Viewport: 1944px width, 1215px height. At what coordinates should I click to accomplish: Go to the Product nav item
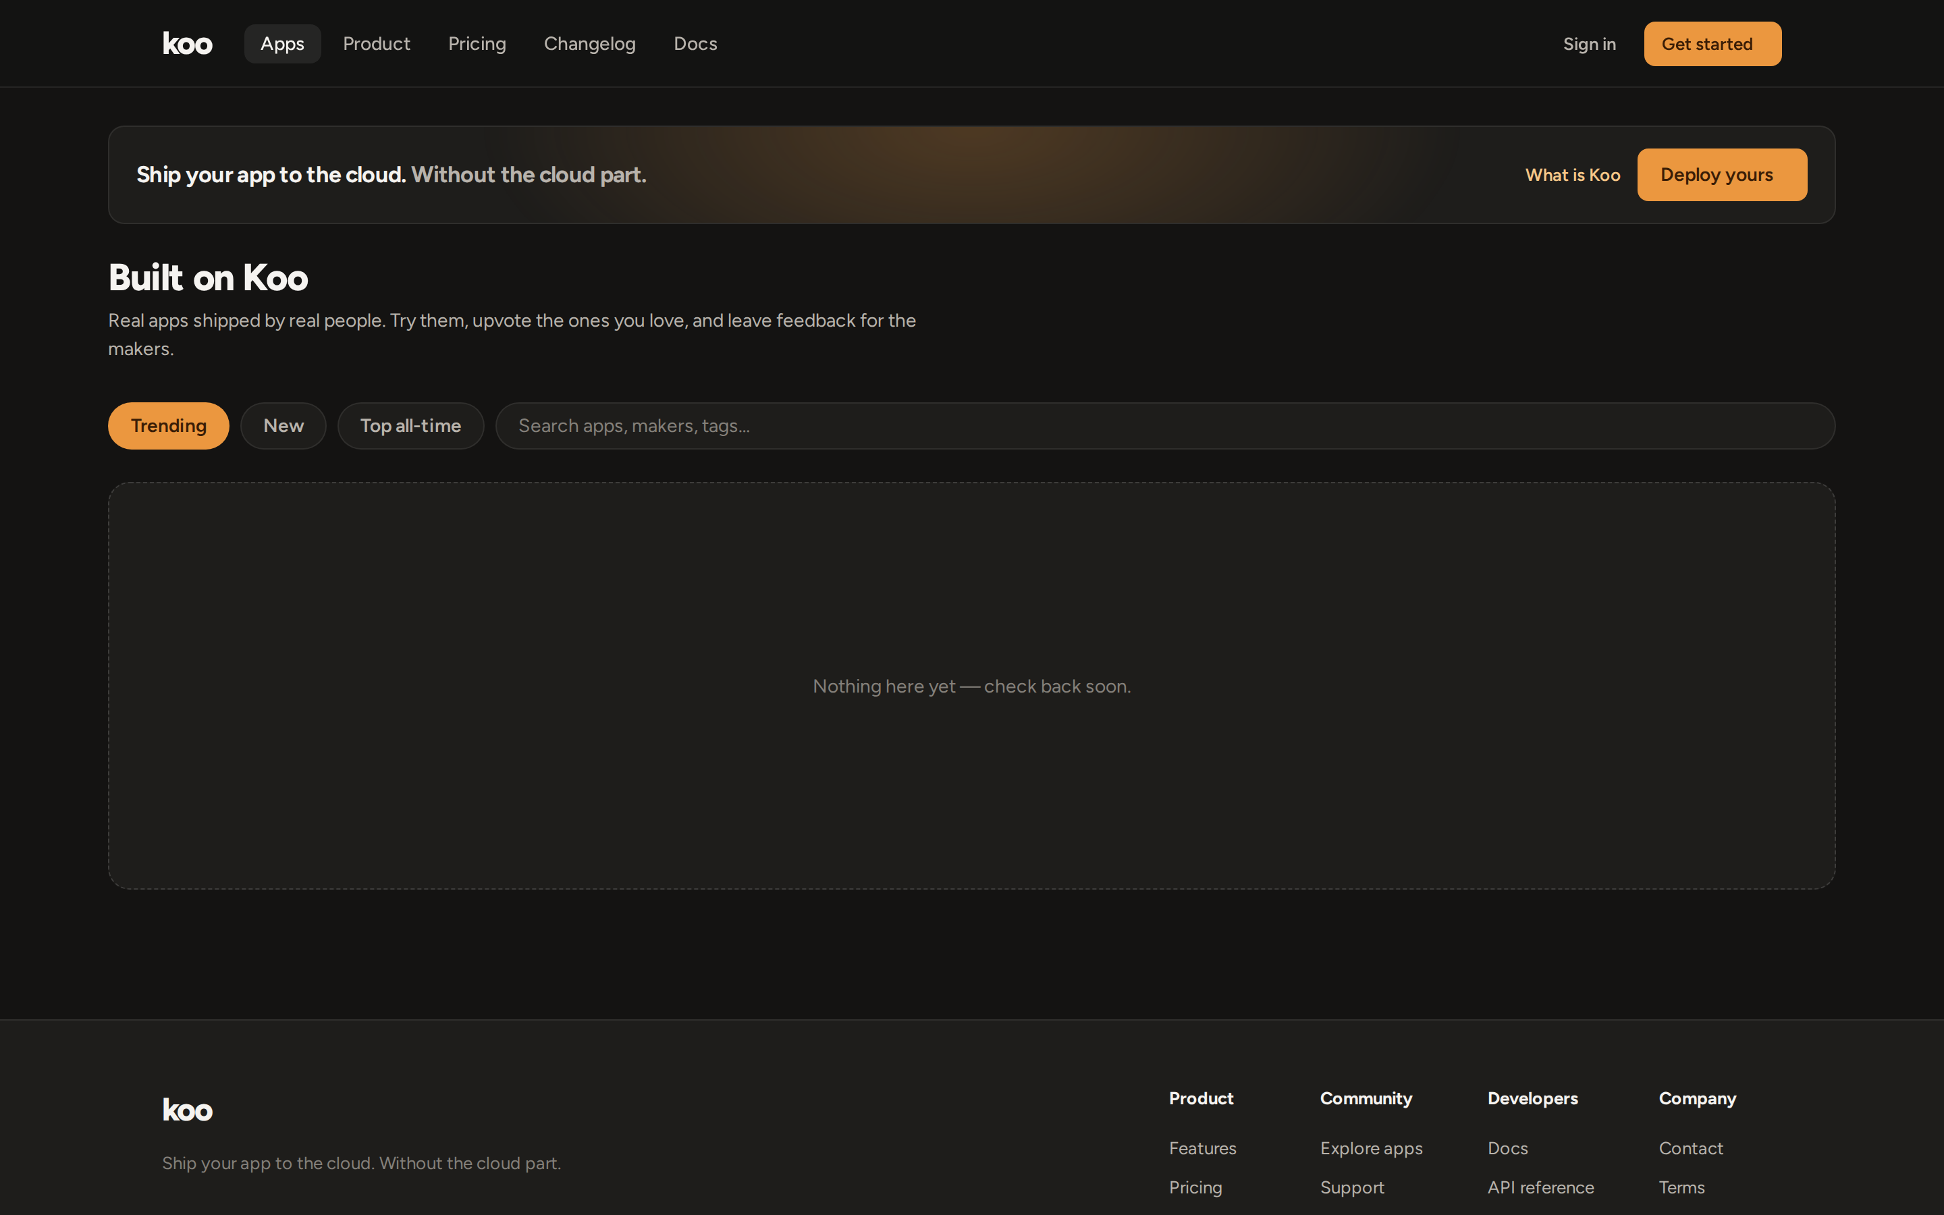coord(376,43)
